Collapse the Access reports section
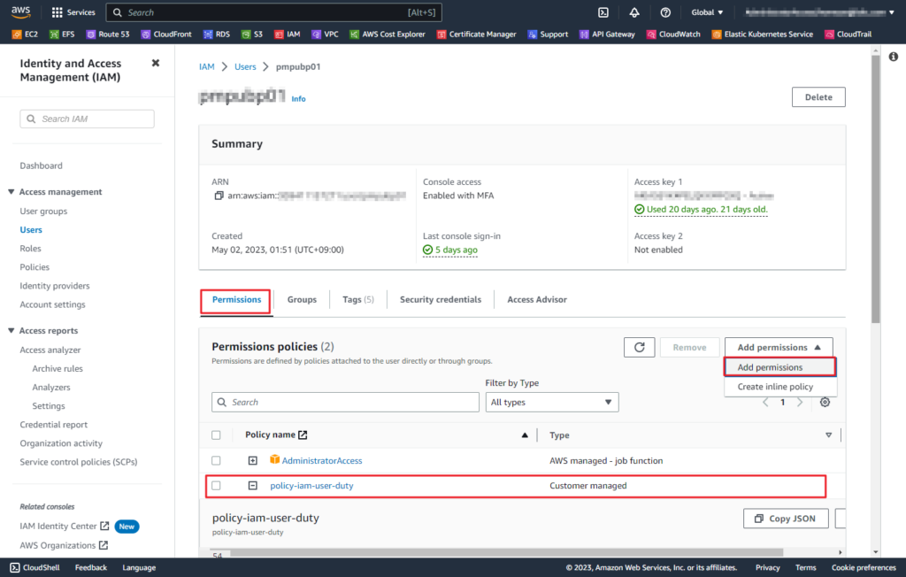The height and width of the screenshot is (577, 906). tap(11, 331)
